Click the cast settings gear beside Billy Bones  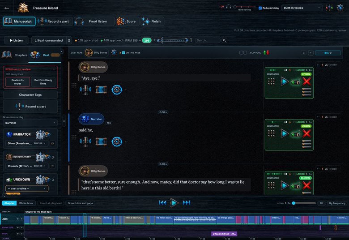click(x=114, y=52)
